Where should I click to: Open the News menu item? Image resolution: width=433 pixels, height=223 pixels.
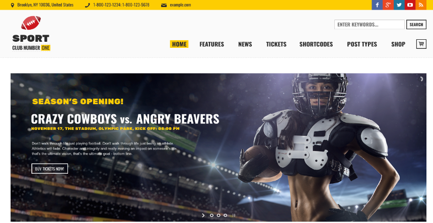point(245,44)
